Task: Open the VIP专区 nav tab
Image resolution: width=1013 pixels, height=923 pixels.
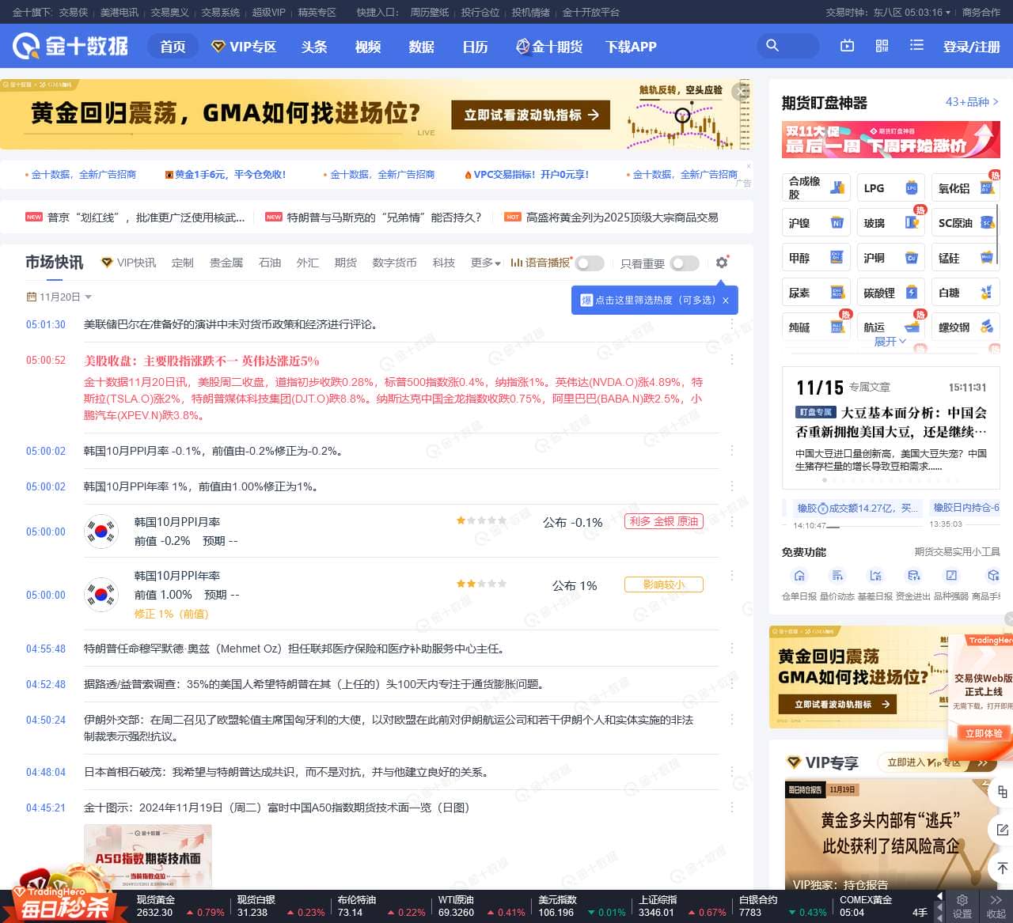Action: point(244,47)
